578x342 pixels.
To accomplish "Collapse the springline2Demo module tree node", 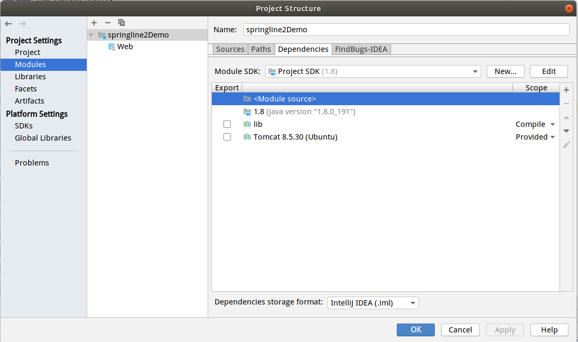I will [x=91, y=35].
